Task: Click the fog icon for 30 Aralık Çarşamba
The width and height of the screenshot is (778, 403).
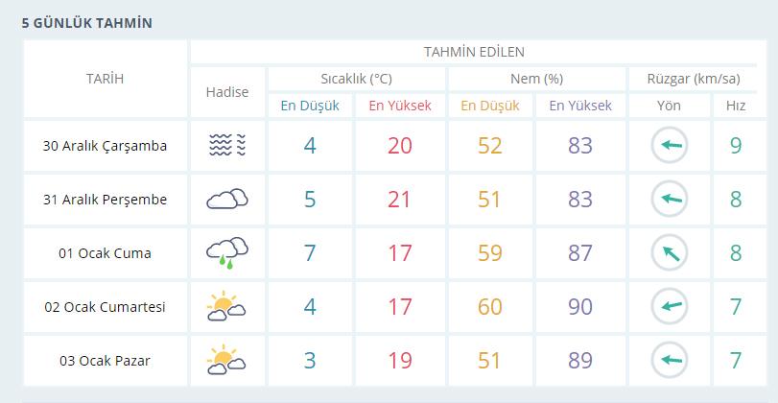Action: pyautogui.click(x=227, y=146)
